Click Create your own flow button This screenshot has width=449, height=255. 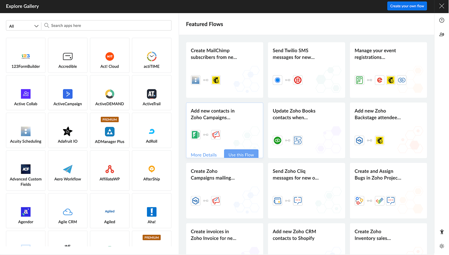[x=407, y=6]
